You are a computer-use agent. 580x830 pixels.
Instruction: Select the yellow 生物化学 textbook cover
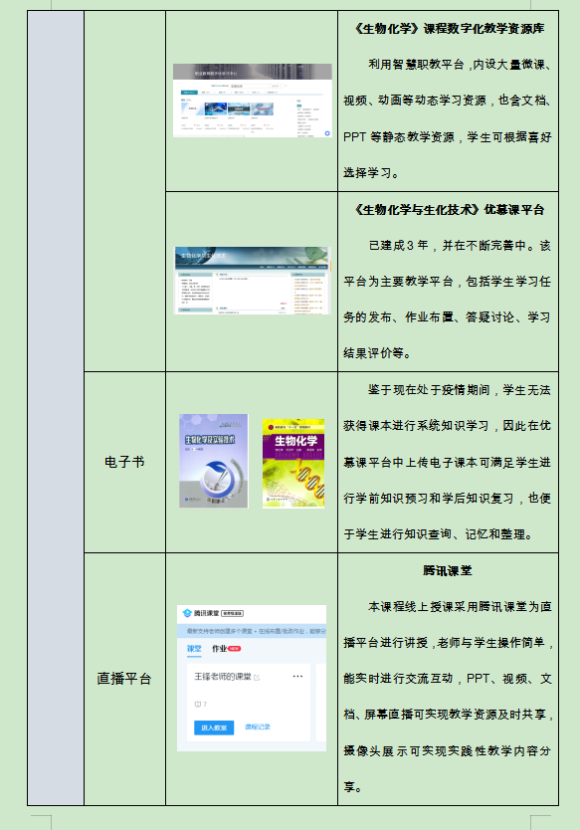[293, 464]
